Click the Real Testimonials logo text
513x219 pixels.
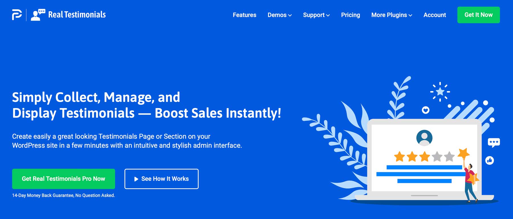pyautogui.click(x=77, y=15)
